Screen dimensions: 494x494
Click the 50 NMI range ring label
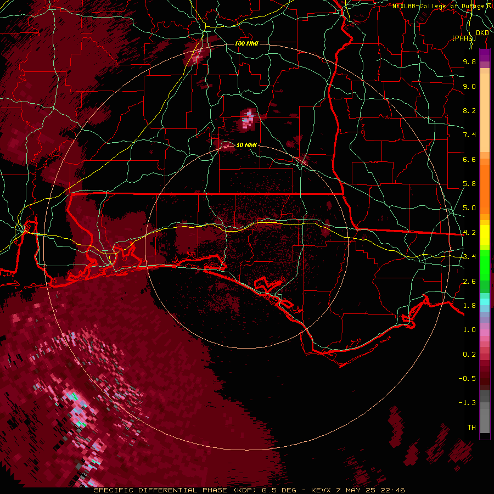click(246, 145)
